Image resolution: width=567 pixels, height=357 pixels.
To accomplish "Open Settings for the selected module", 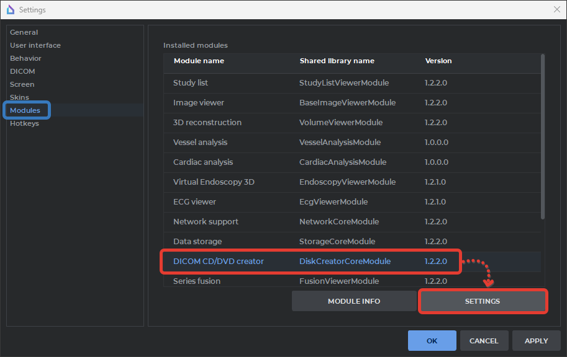I will click(x=483, y=301).
